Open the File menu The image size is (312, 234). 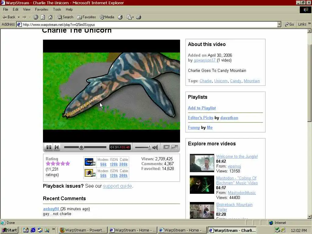(x=5, y=9)
